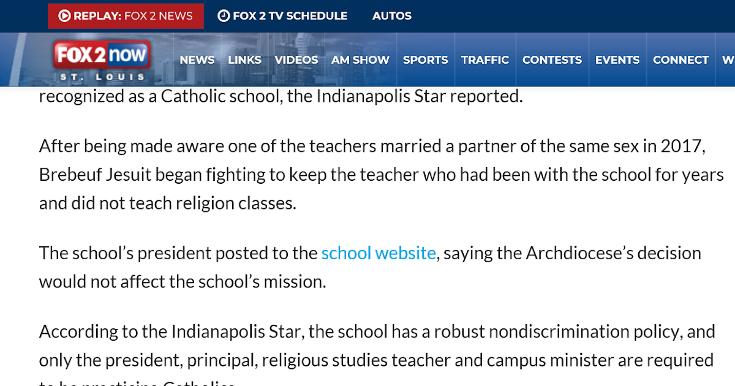The image size is (735, 386).
Task: Open REPLAY: FOX 2 NEWS button
Action: point(126,16)
